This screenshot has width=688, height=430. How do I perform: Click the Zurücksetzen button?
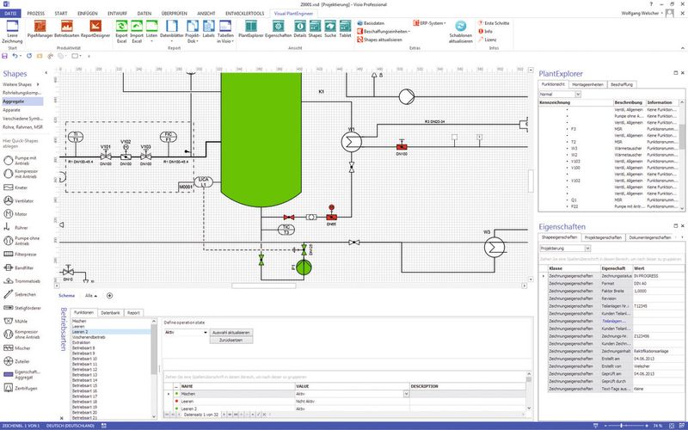(231, 340)
